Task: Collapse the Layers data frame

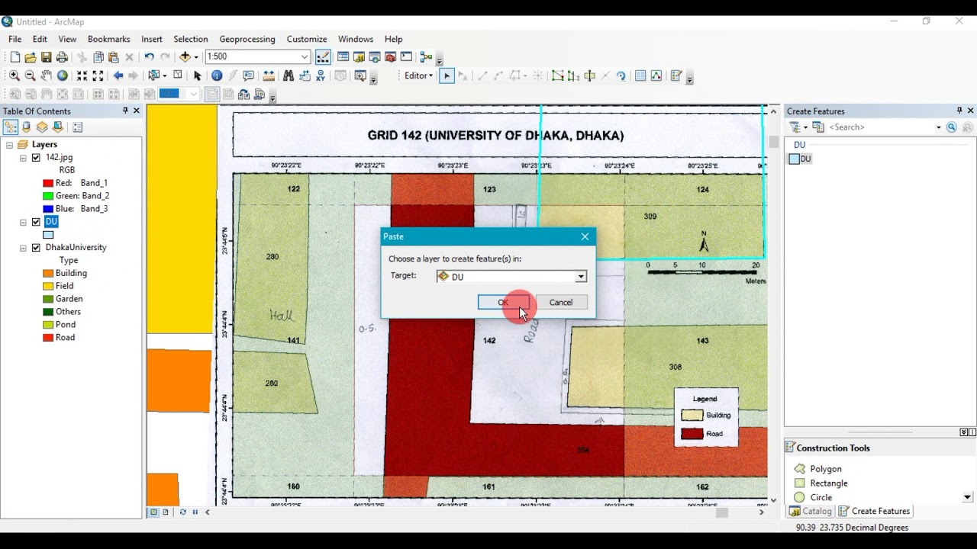Action: point(9,145)
